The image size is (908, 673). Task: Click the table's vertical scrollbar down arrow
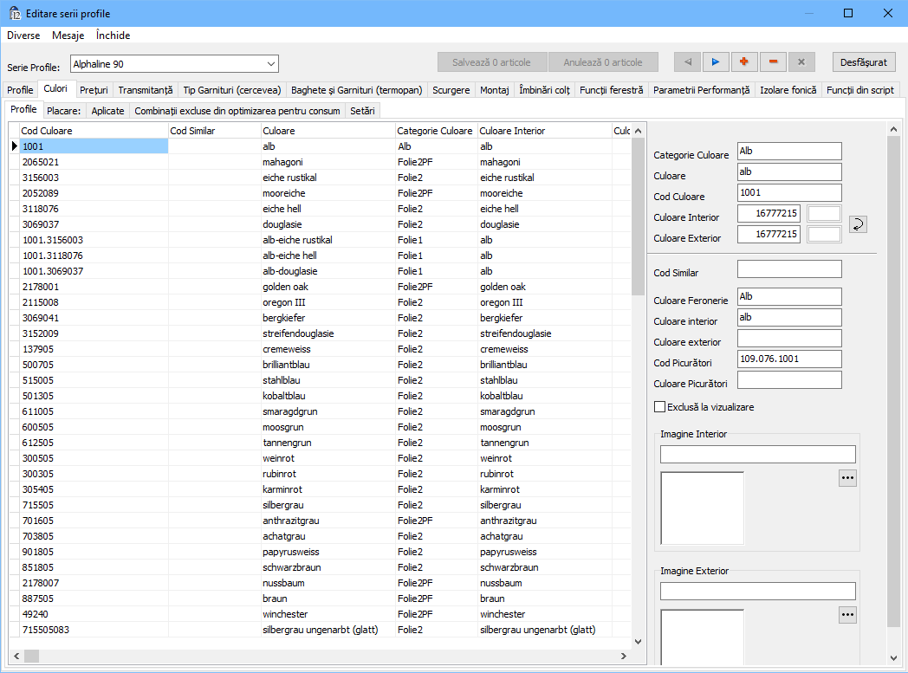point(639,642)
